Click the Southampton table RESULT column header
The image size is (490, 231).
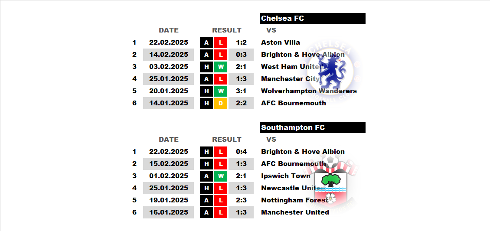(227, 140)
